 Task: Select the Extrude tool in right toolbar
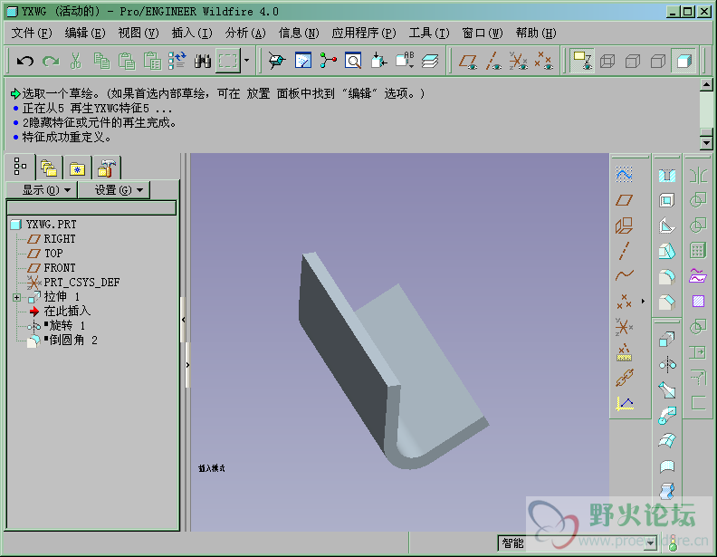pos(667,340)
